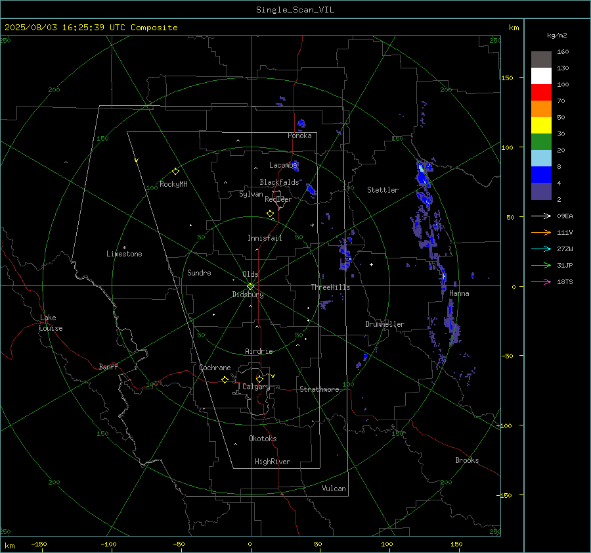Click the HighRiver city label
This screenshot has height=553, width=591.
273,462
